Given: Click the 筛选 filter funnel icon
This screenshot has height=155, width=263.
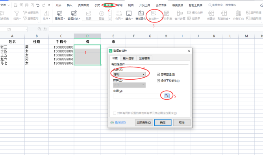Looking at the screenshot, I should tap(17, 13).
